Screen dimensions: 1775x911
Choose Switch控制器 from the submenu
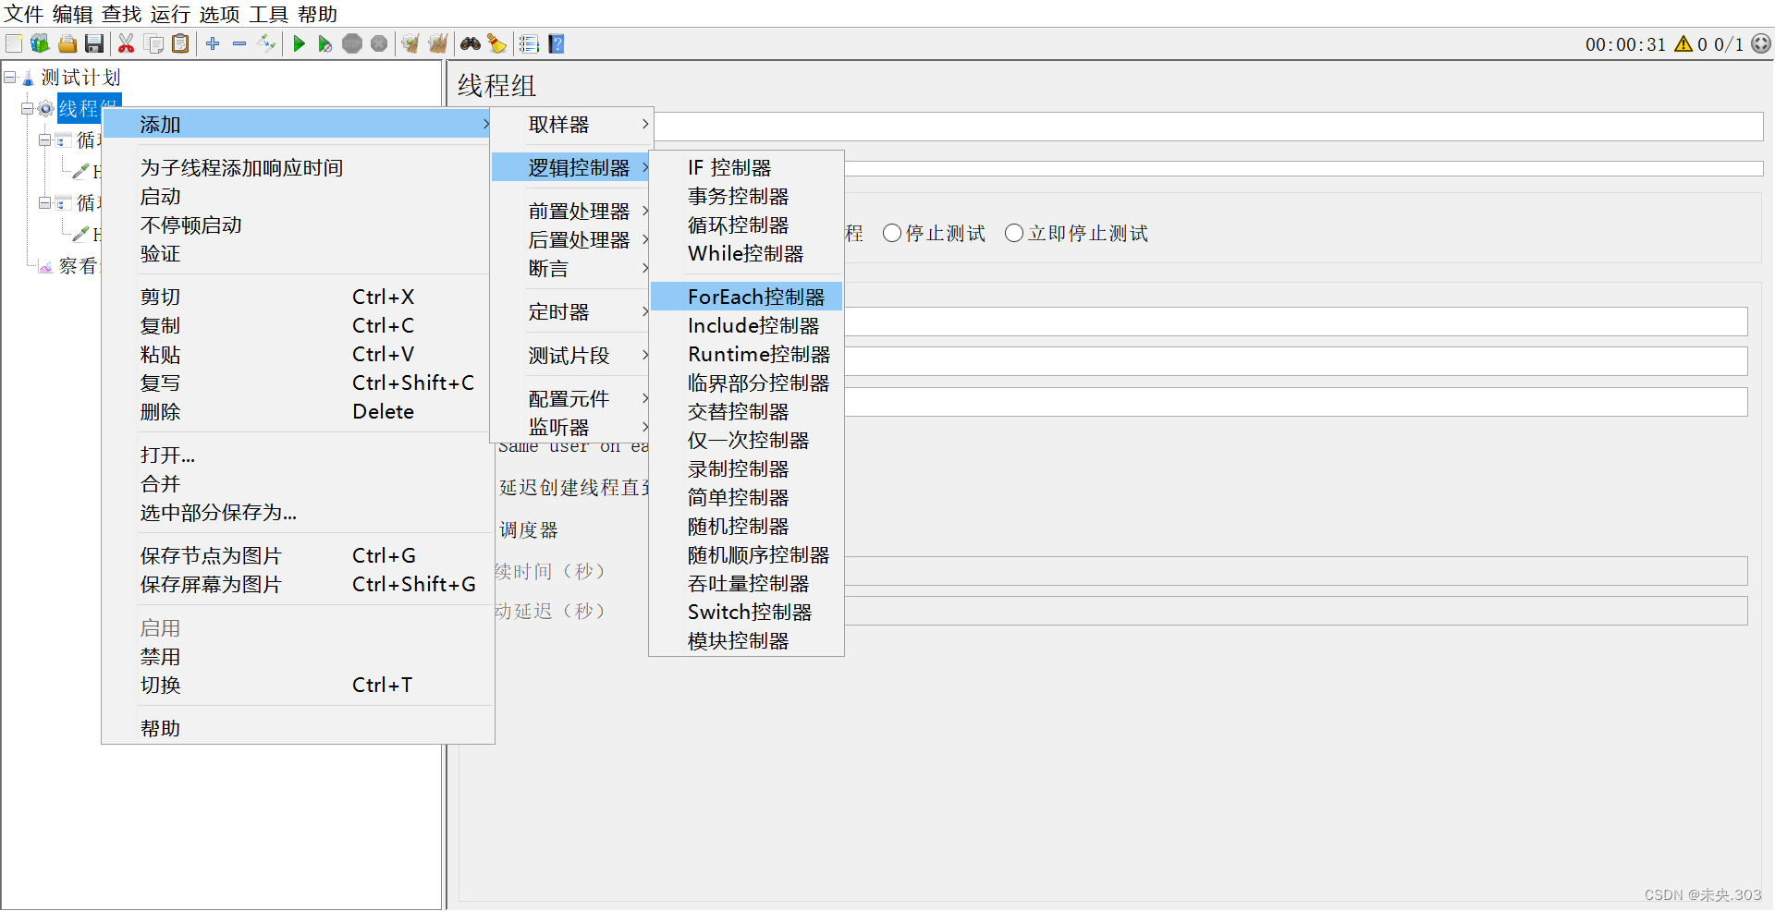[747, 612]
